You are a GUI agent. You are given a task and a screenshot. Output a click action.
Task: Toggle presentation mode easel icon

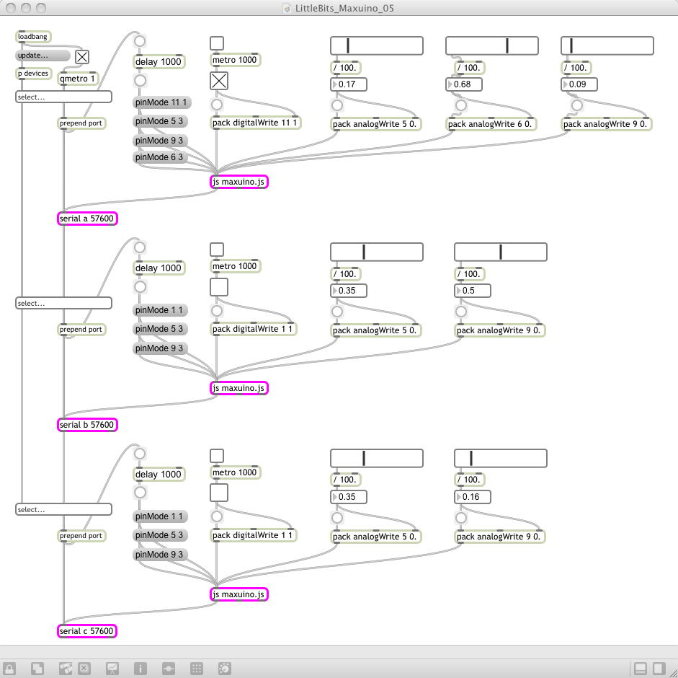(x=112, y=668)
